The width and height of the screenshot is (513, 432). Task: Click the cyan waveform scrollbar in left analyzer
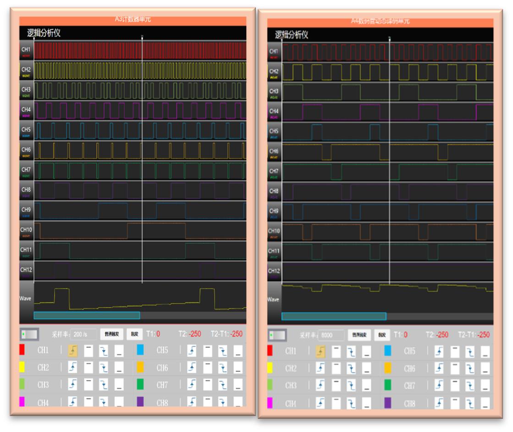click(87, 315)
